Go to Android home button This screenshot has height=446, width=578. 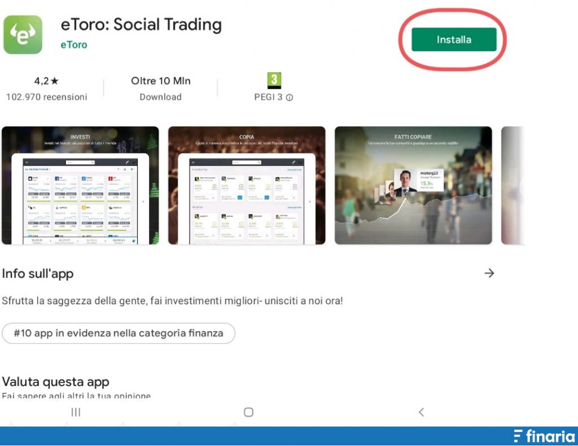[x=248, y=412]
